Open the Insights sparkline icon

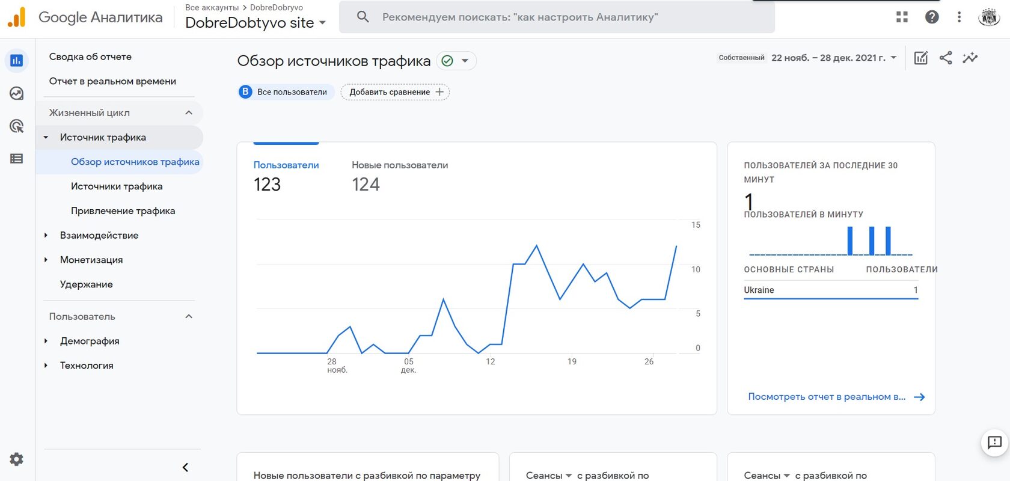pyautogui.click(x=970, y=58)
